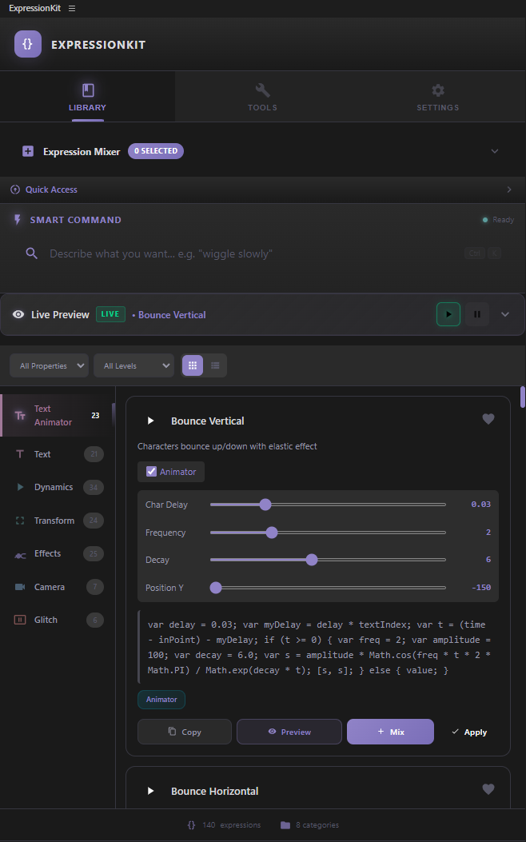Click the Transform brackets icon
Viewport: 526px width, 842px height.
[x=20, y=521]
